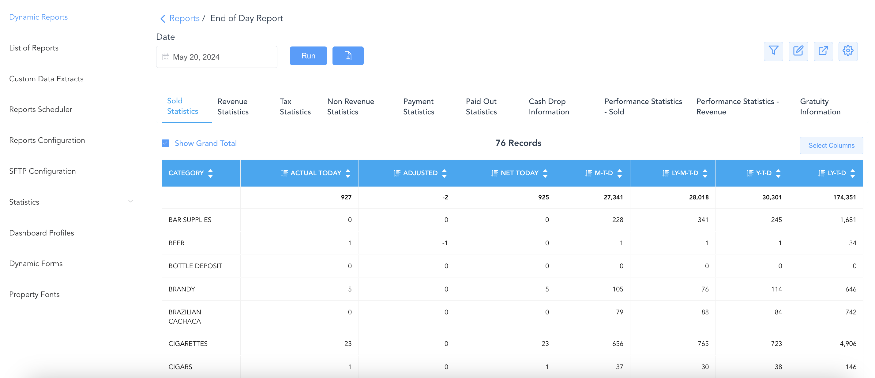The image size is (875, 378).
Task: Switch to the Revenue Statistics tab
Action: (x=233, y=106)
